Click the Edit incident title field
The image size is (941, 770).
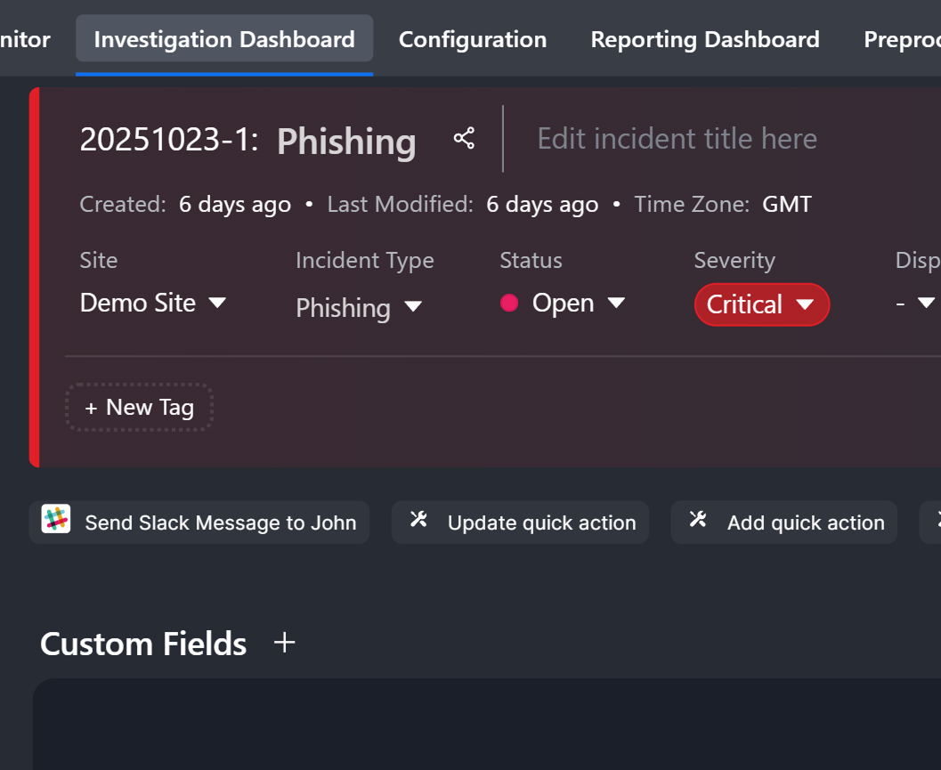coord(677,139)
